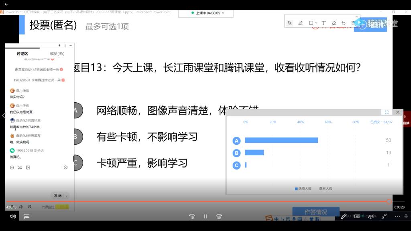
Task: Open player volume control
Action: [x=13, y=216]
